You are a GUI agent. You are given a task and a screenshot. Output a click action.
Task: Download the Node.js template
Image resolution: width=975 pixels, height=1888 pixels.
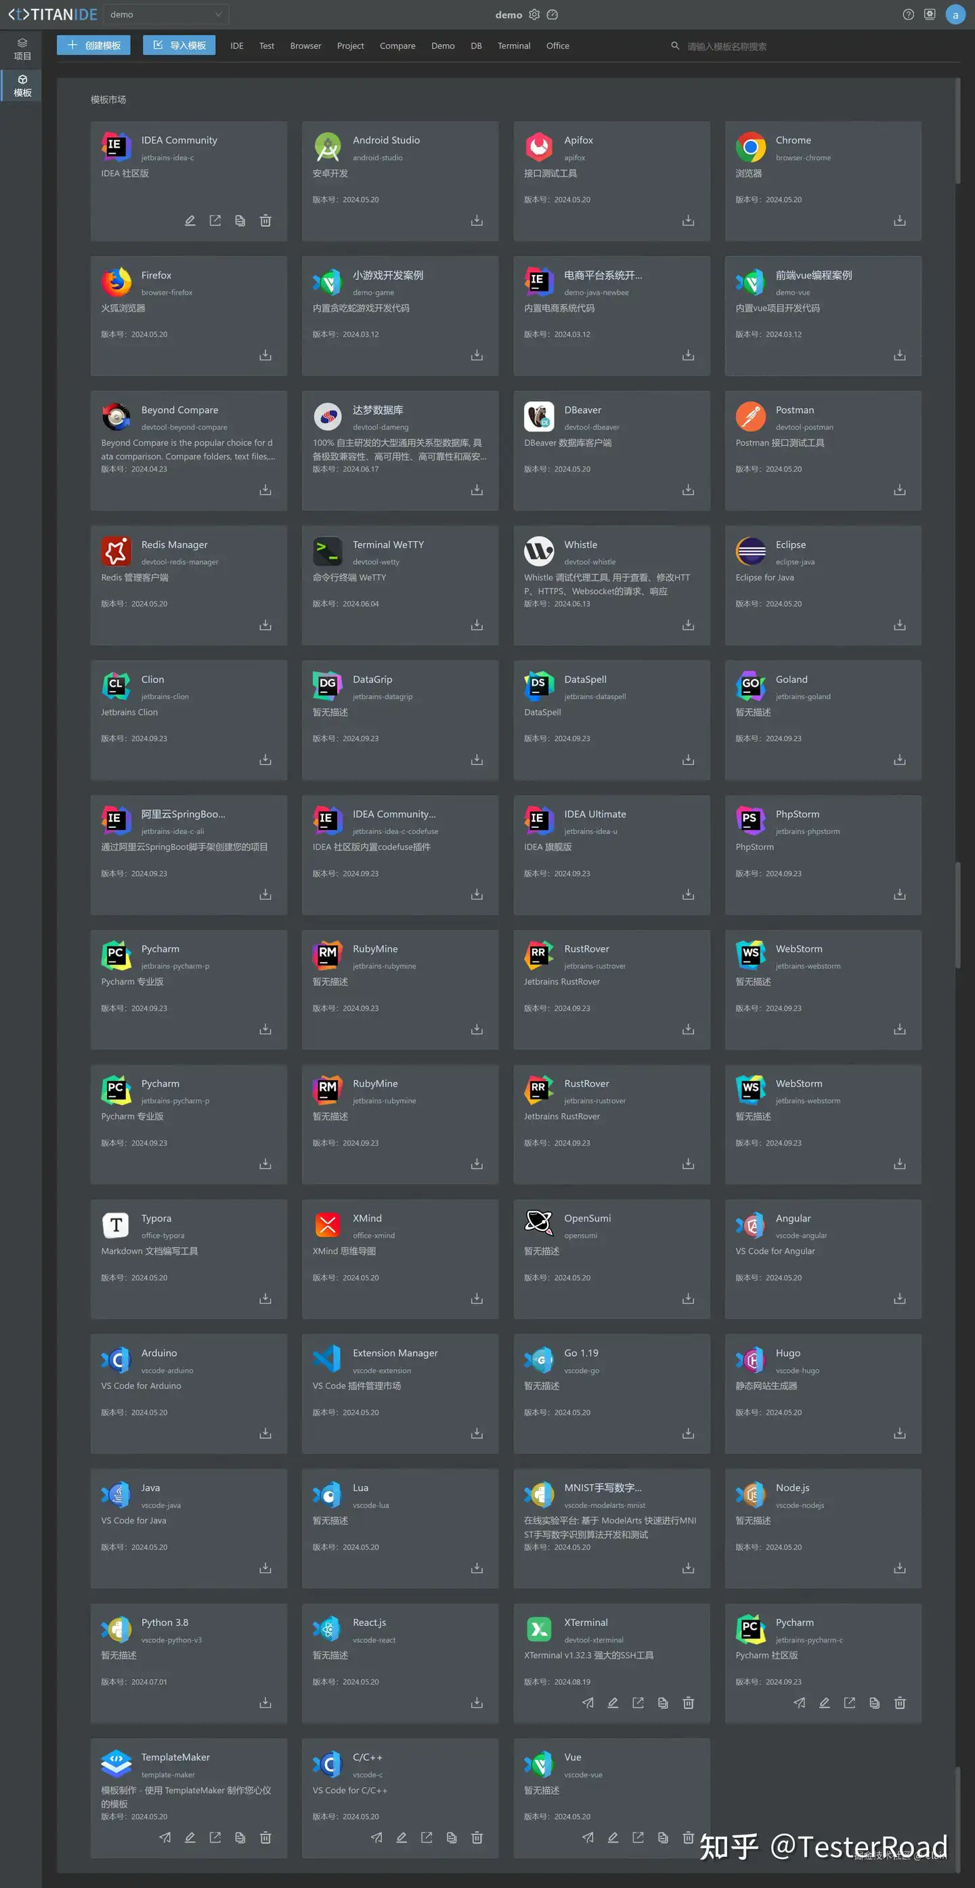click(x=900, y=1568)
